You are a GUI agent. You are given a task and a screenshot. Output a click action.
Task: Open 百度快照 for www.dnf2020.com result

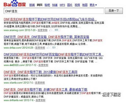tap(43, 65)
